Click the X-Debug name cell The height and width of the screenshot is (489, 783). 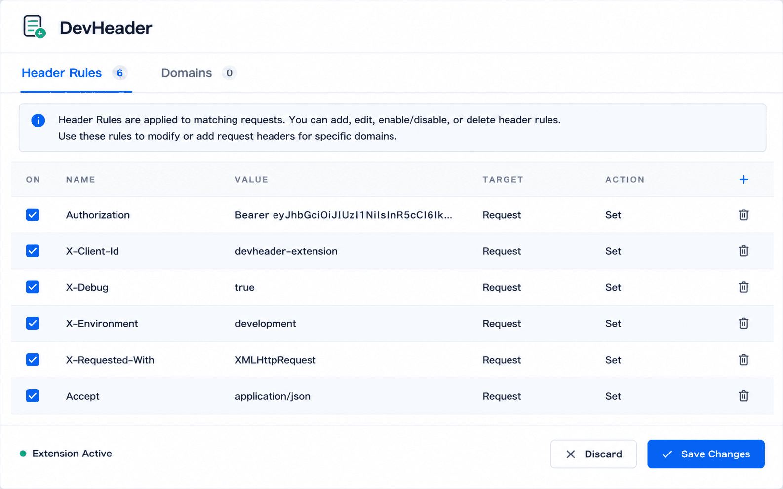coord(87,287)
